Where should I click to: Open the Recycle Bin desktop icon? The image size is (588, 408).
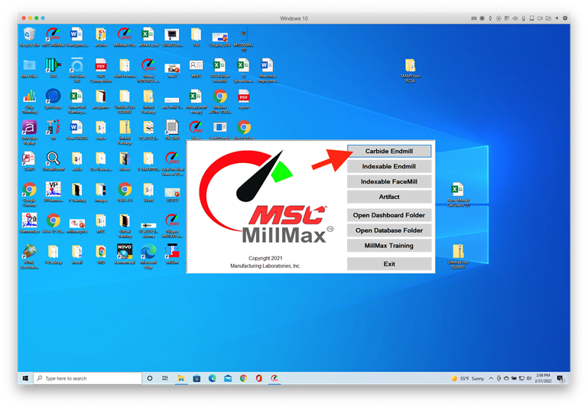click(29, 37)
